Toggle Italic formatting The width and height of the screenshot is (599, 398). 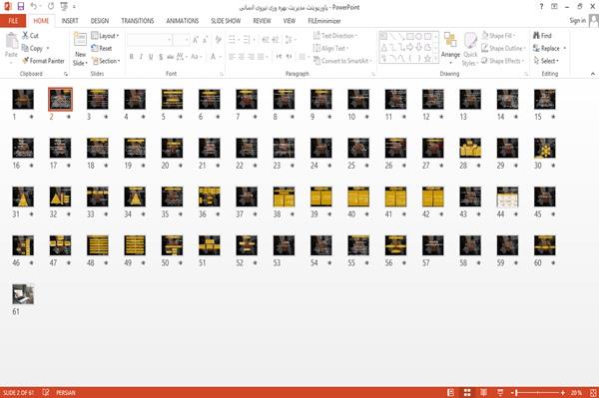point(141,57)
